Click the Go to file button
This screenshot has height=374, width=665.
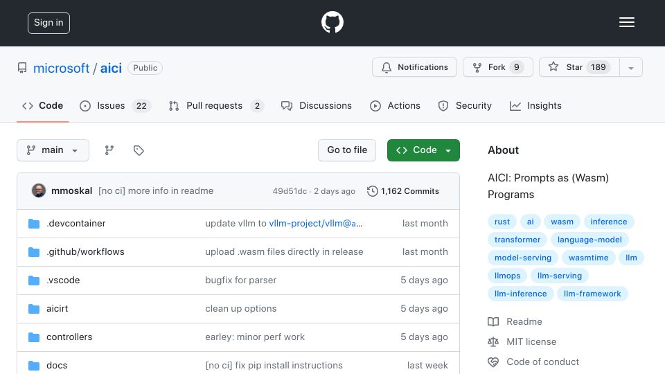click(347, 150)
